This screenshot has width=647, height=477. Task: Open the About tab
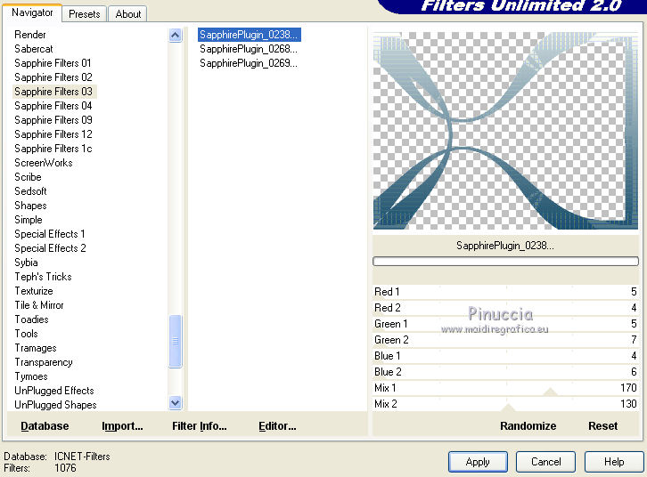click(x=128, y=14)
